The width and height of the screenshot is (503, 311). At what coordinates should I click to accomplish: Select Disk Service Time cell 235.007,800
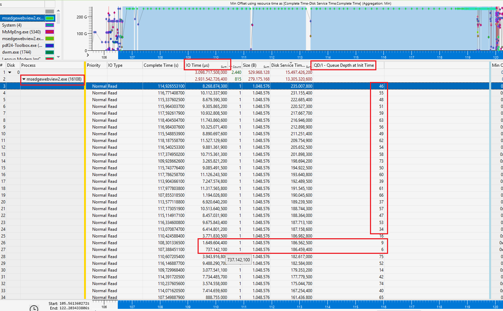point(302,86)
